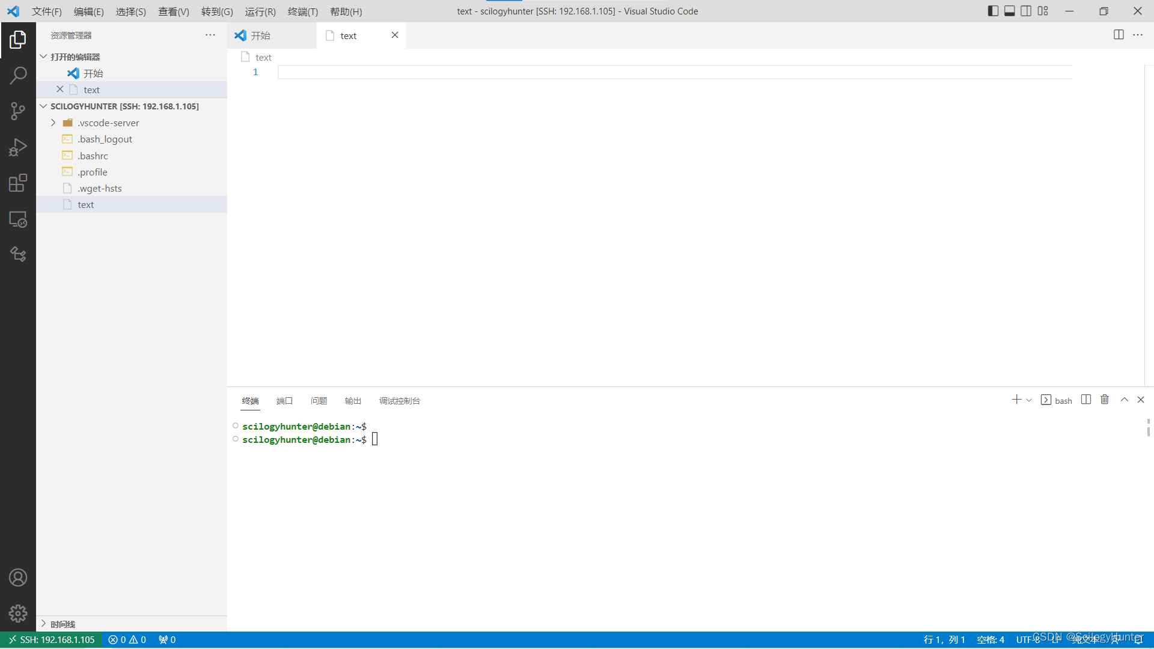Split the editor to the right

[1119, 35]
